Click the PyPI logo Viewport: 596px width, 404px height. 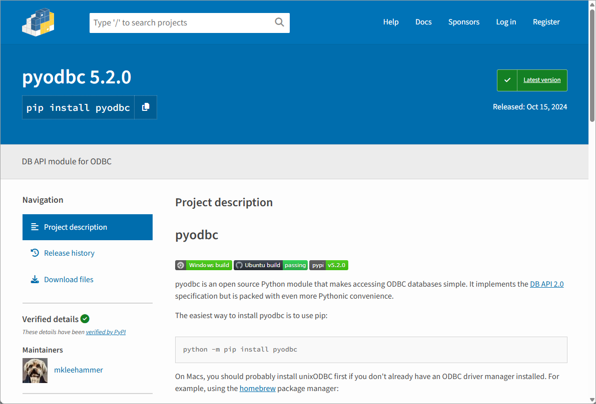pyautogui.click(x=38, y=22)
